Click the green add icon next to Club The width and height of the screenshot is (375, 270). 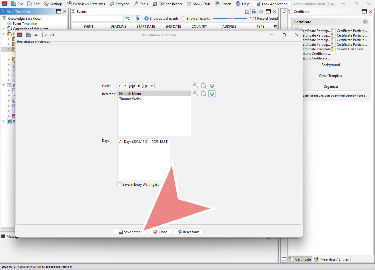[212, 86]
